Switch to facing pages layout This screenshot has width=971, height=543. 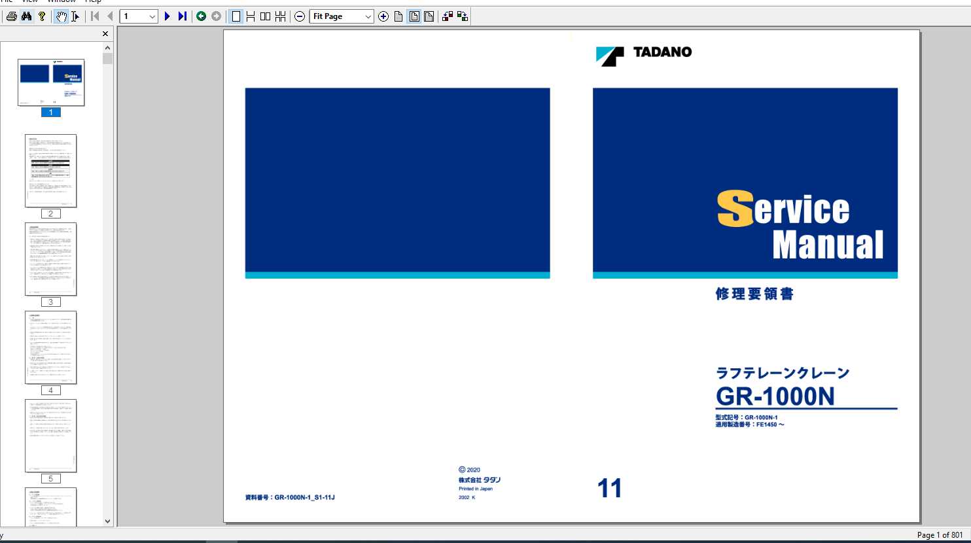265,16
